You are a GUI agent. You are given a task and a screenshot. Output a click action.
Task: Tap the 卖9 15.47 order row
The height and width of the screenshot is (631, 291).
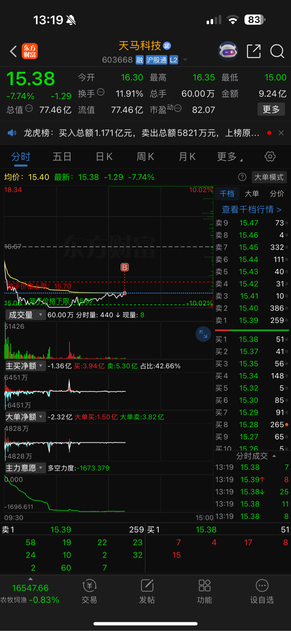[251, 223]
